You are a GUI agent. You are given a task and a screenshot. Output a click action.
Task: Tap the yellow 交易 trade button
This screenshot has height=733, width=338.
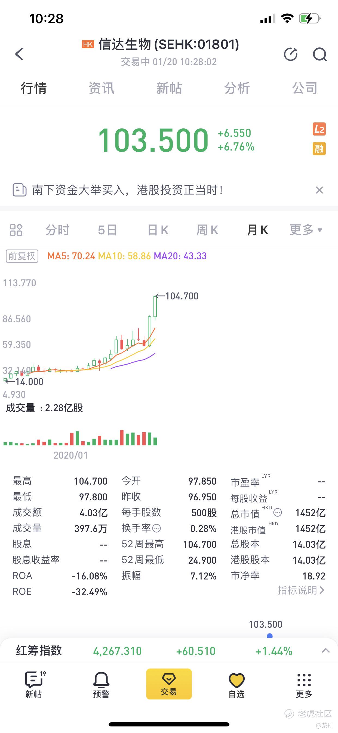169,684
